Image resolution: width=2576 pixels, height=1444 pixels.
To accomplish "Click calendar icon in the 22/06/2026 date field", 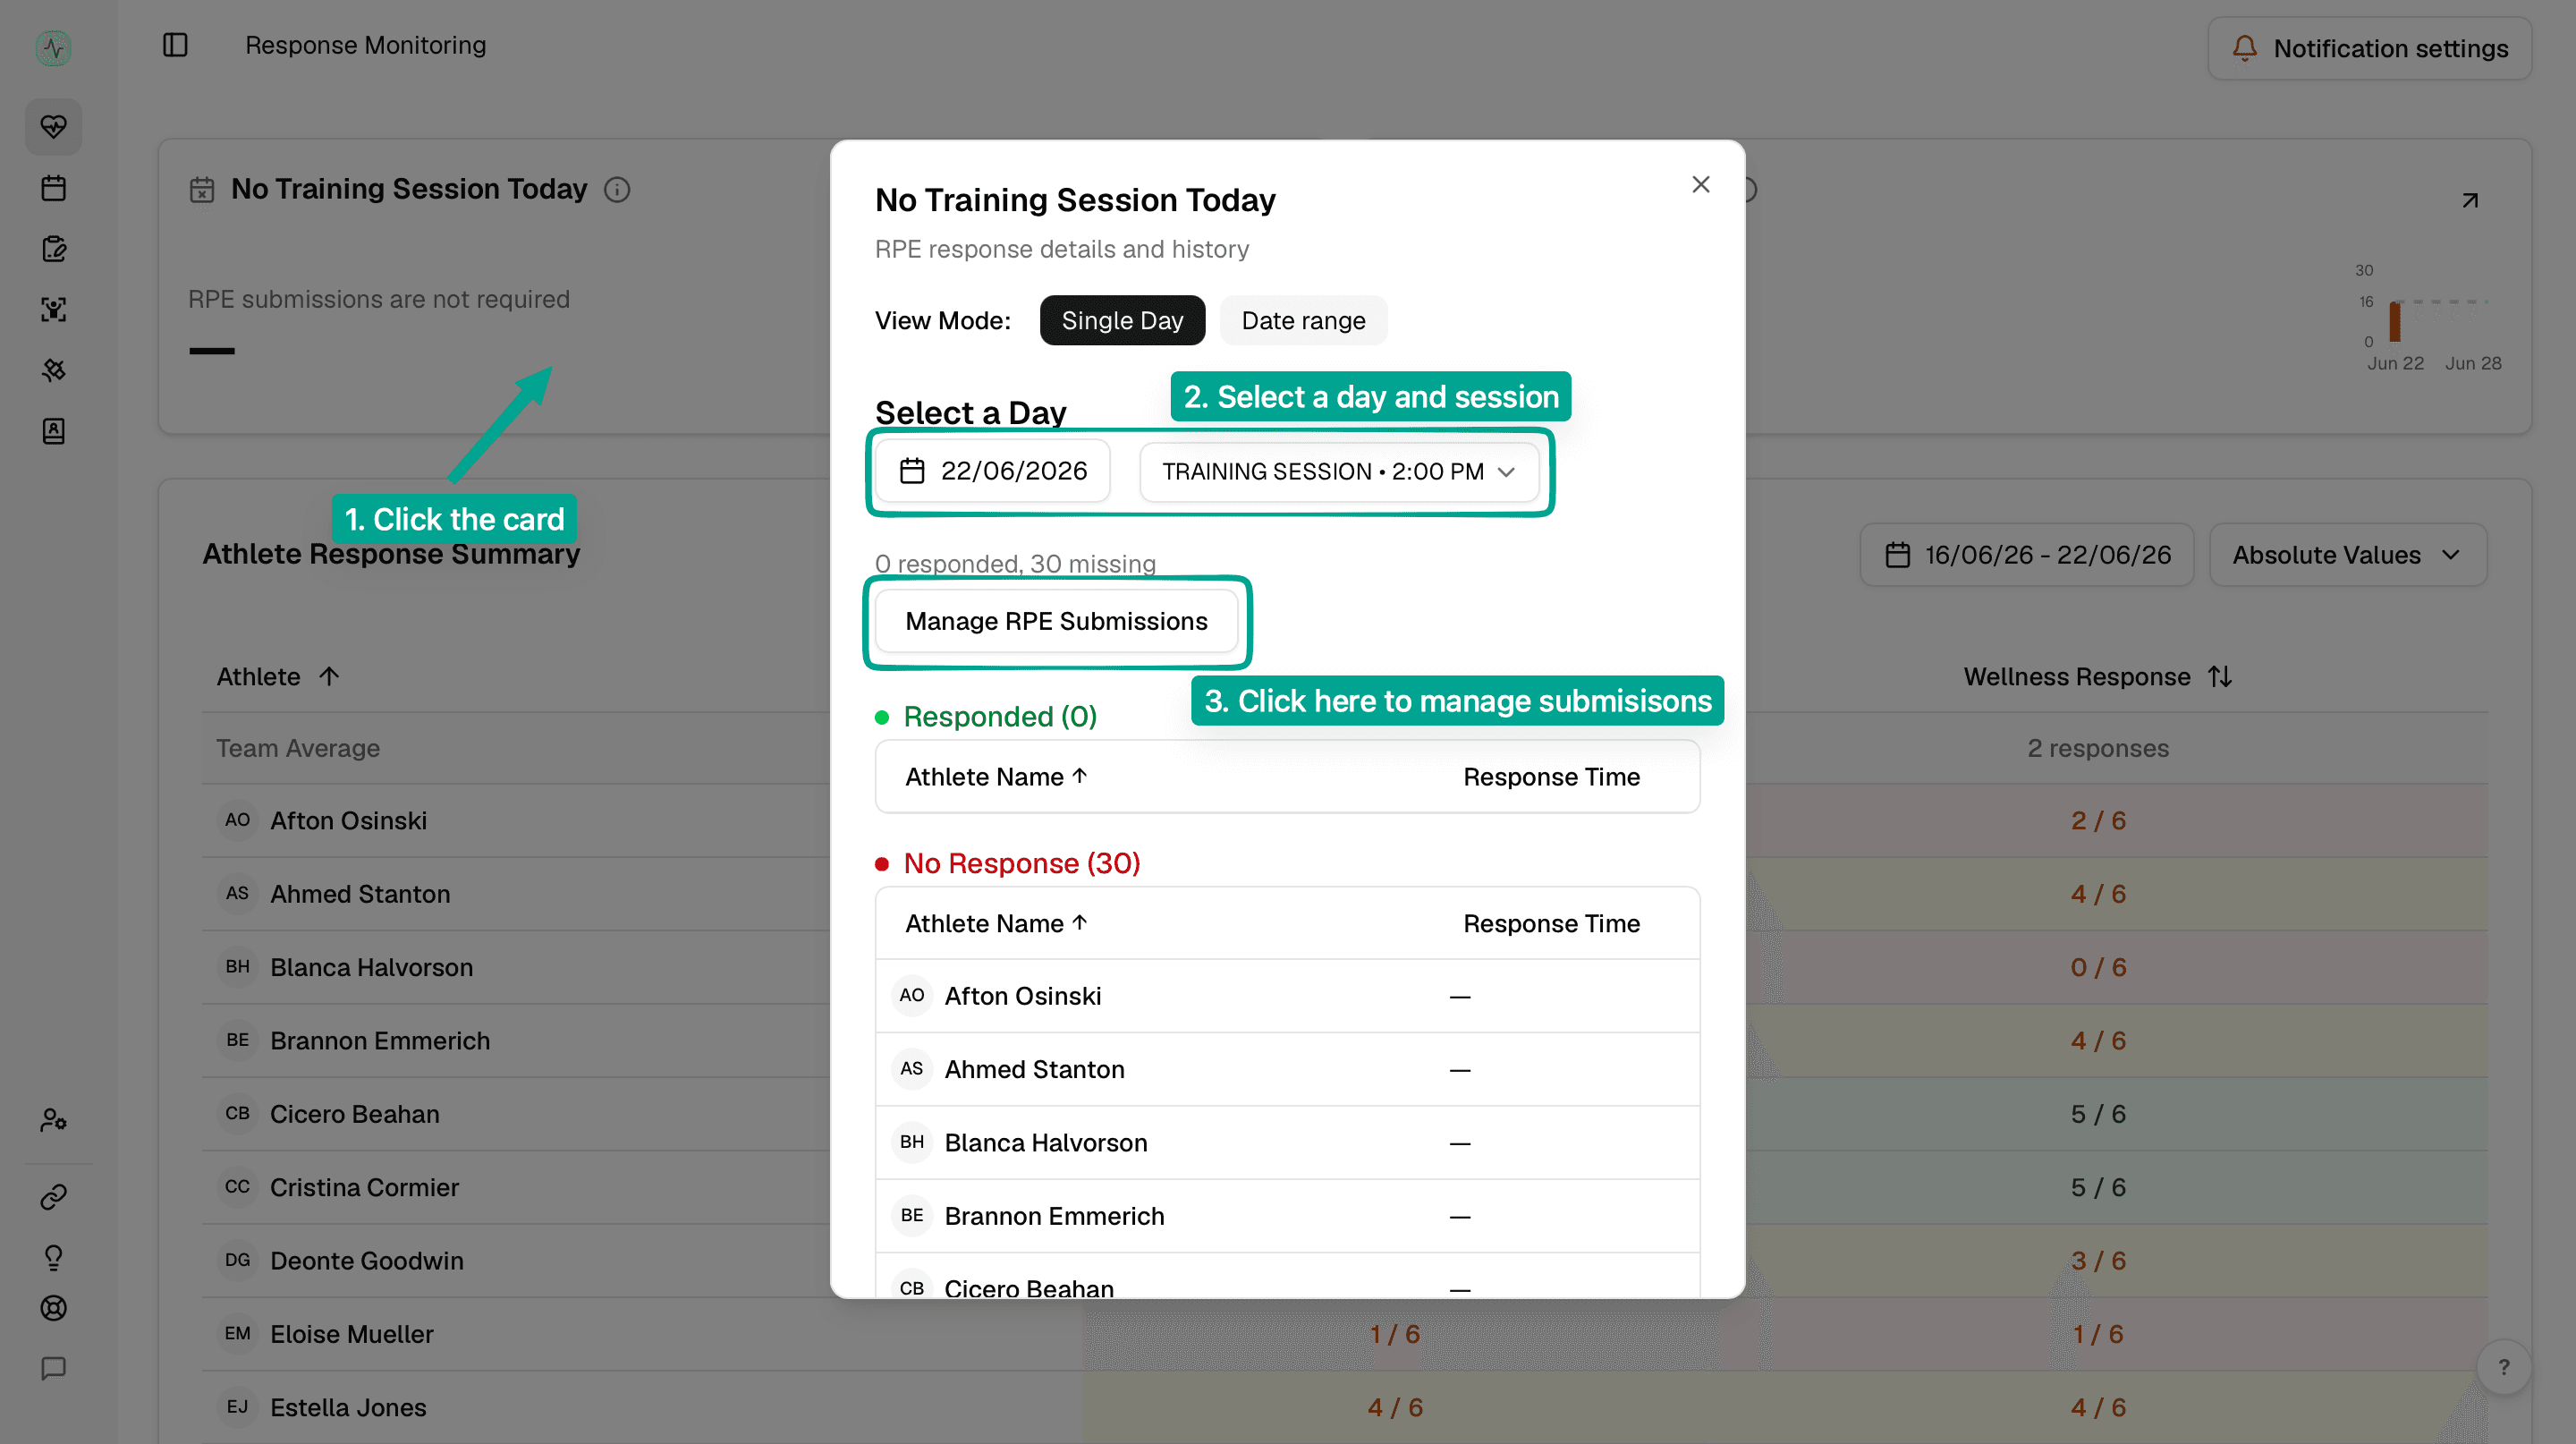I will 911,471.
